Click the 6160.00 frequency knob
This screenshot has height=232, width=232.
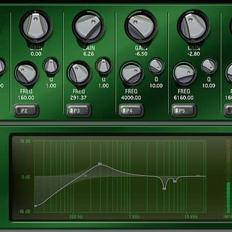click(x=184, y=74)
